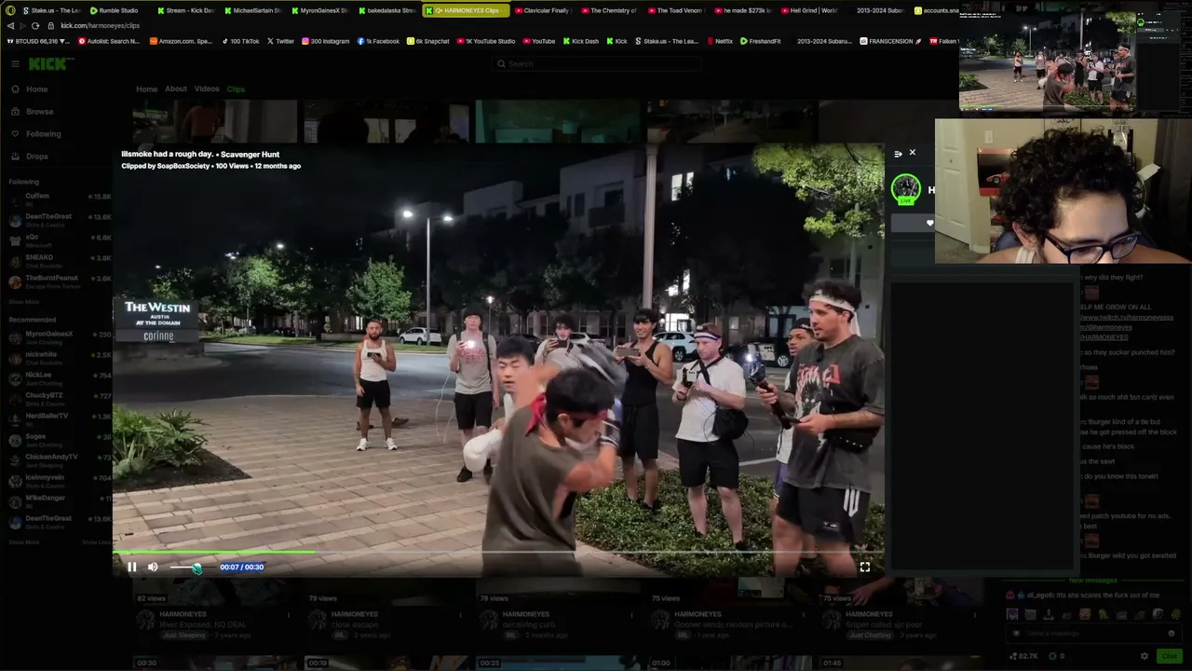Open NerdBallerTV in Recommended list
Screen dimensions: 1192x671
tap(60, 419)
